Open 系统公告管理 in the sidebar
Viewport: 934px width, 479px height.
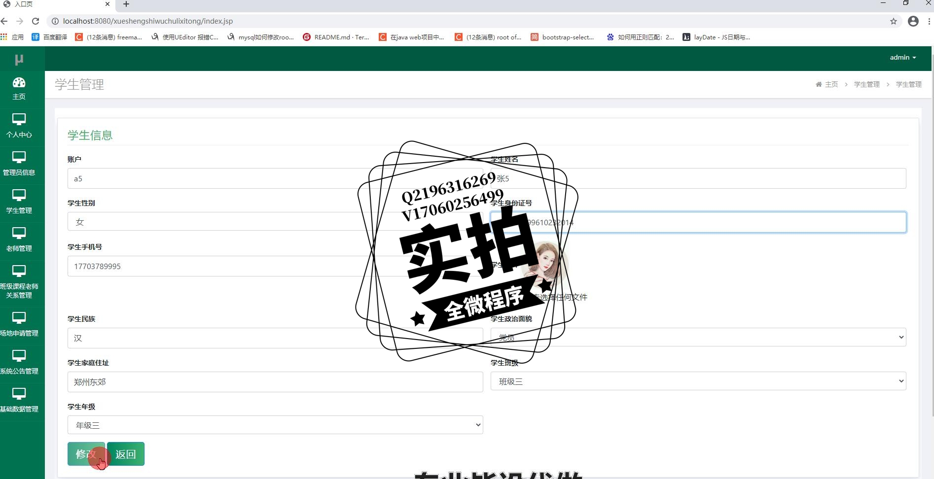pyautogui.click(x=19, y=363)
